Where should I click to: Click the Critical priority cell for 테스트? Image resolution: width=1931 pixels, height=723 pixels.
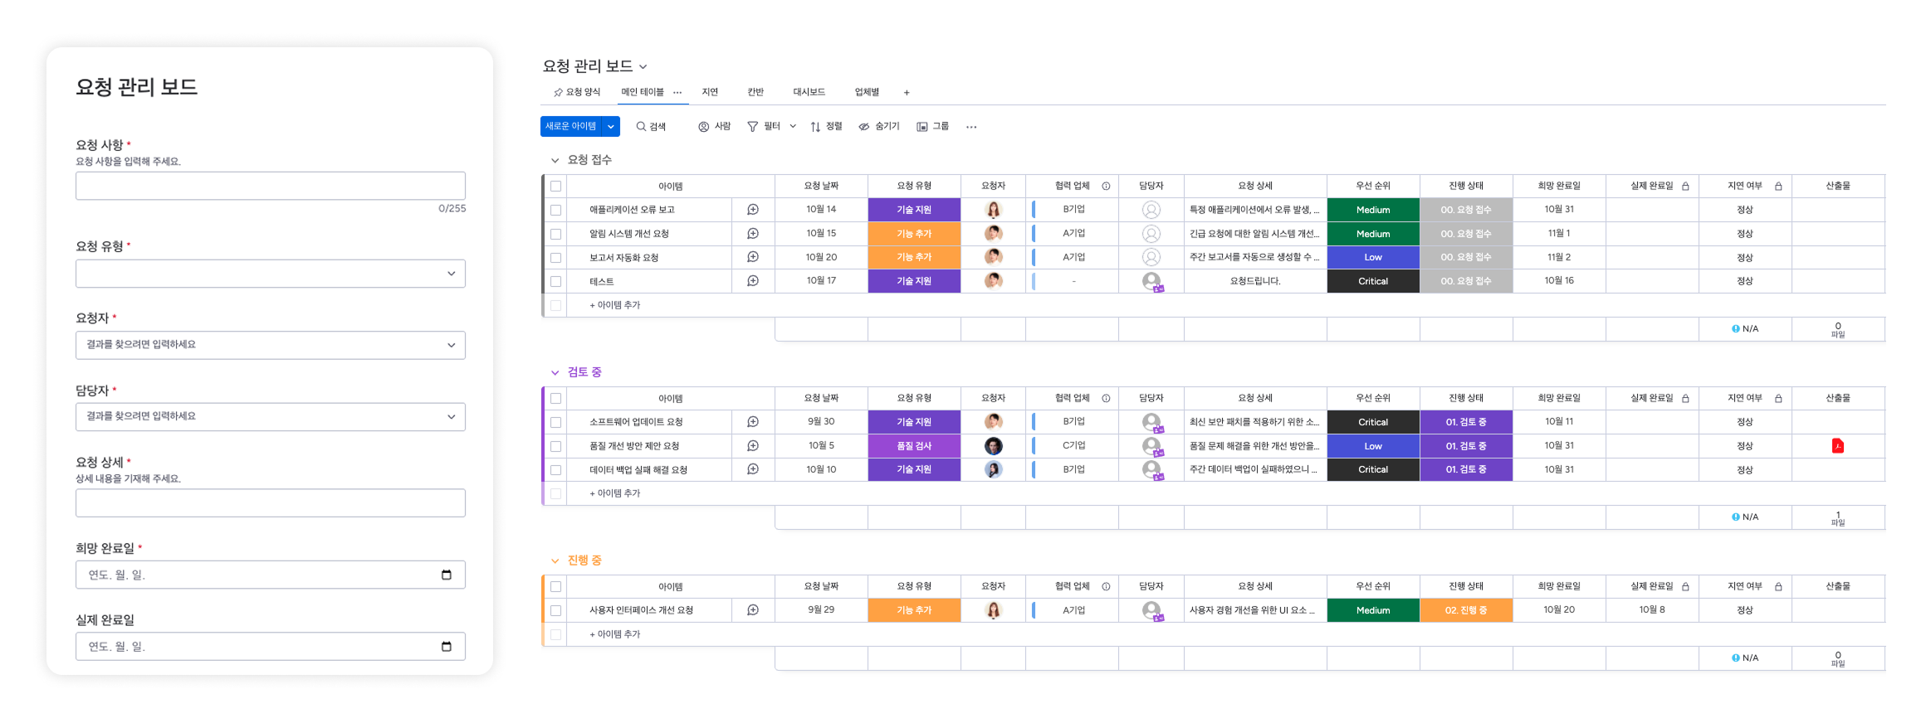(1372, 281)
